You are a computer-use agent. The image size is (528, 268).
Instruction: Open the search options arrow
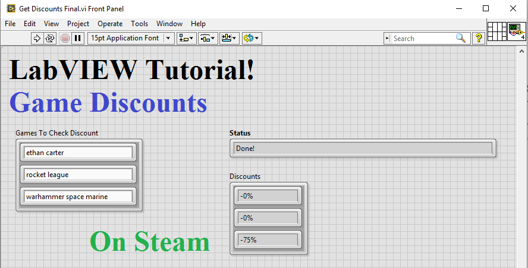[x=387, y=39]
